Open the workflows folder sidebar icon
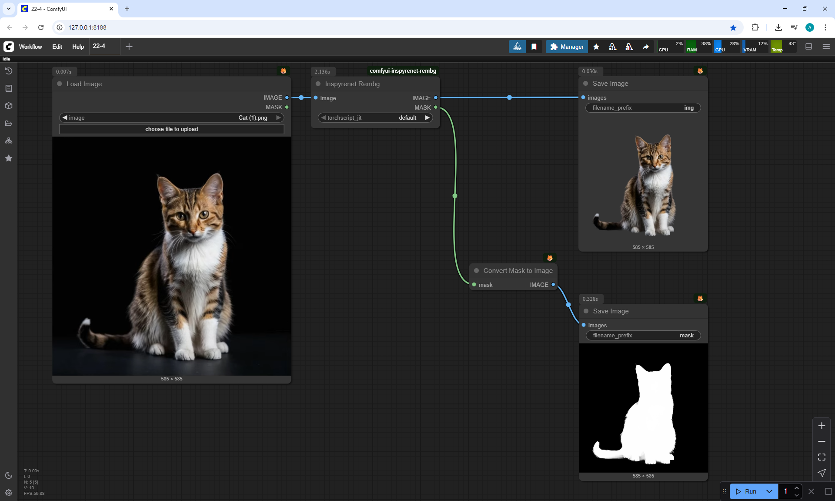835x501 pixels. pos(9,123)
